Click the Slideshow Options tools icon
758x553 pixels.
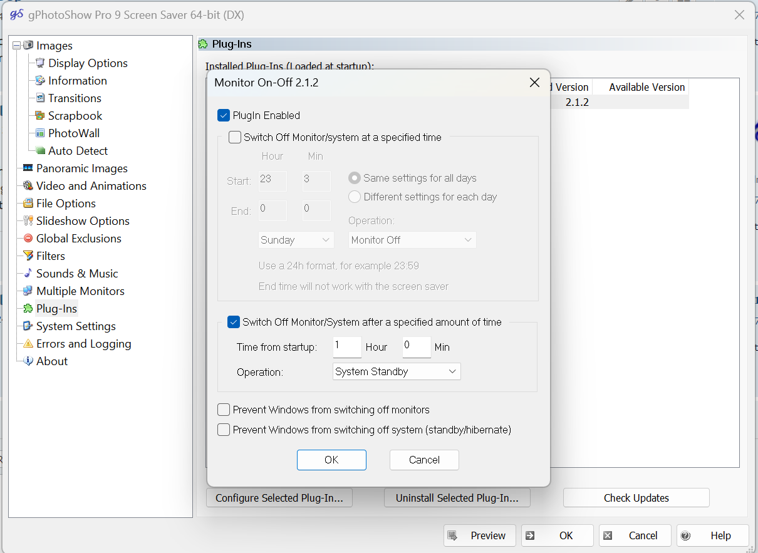click(x=28, y=220)
